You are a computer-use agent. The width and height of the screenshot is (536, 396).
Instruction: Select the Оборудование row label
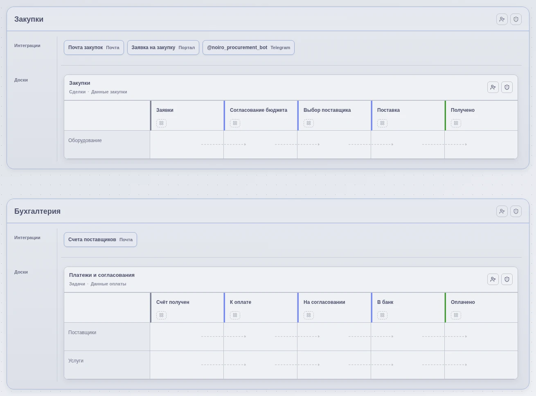coord(85,140)
